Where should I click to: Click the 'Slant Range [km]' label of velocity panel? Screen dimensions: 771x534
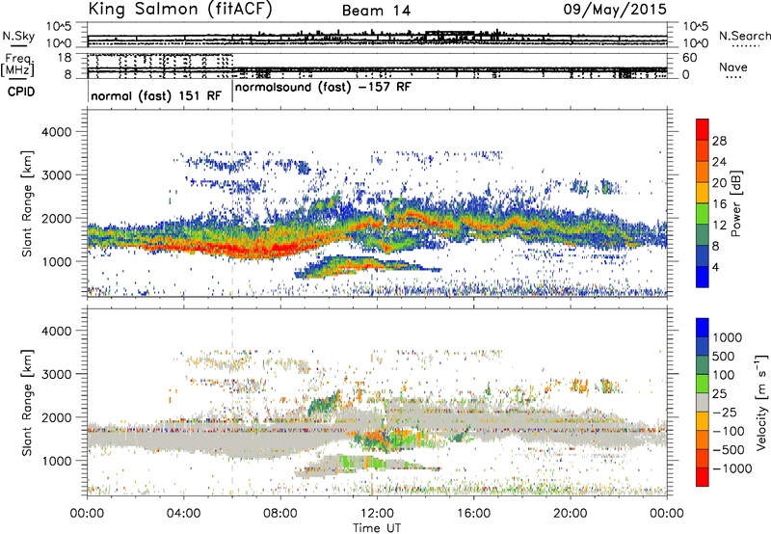[27, 402]
